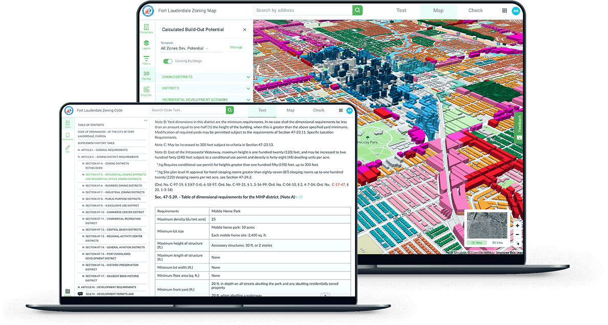
Task: Expand the ZONING DISTRICTS section
Action: (x=248, y=77)
